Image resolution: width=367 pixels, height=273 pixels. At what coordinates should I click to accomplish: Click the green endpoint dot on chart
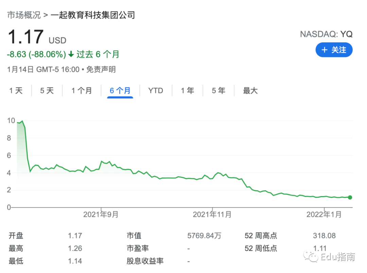350,197
